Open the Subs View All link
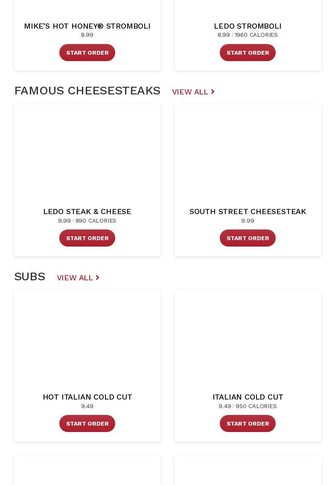Image resolution: width=335 pixels, height=485 pixels. (75, 278)
